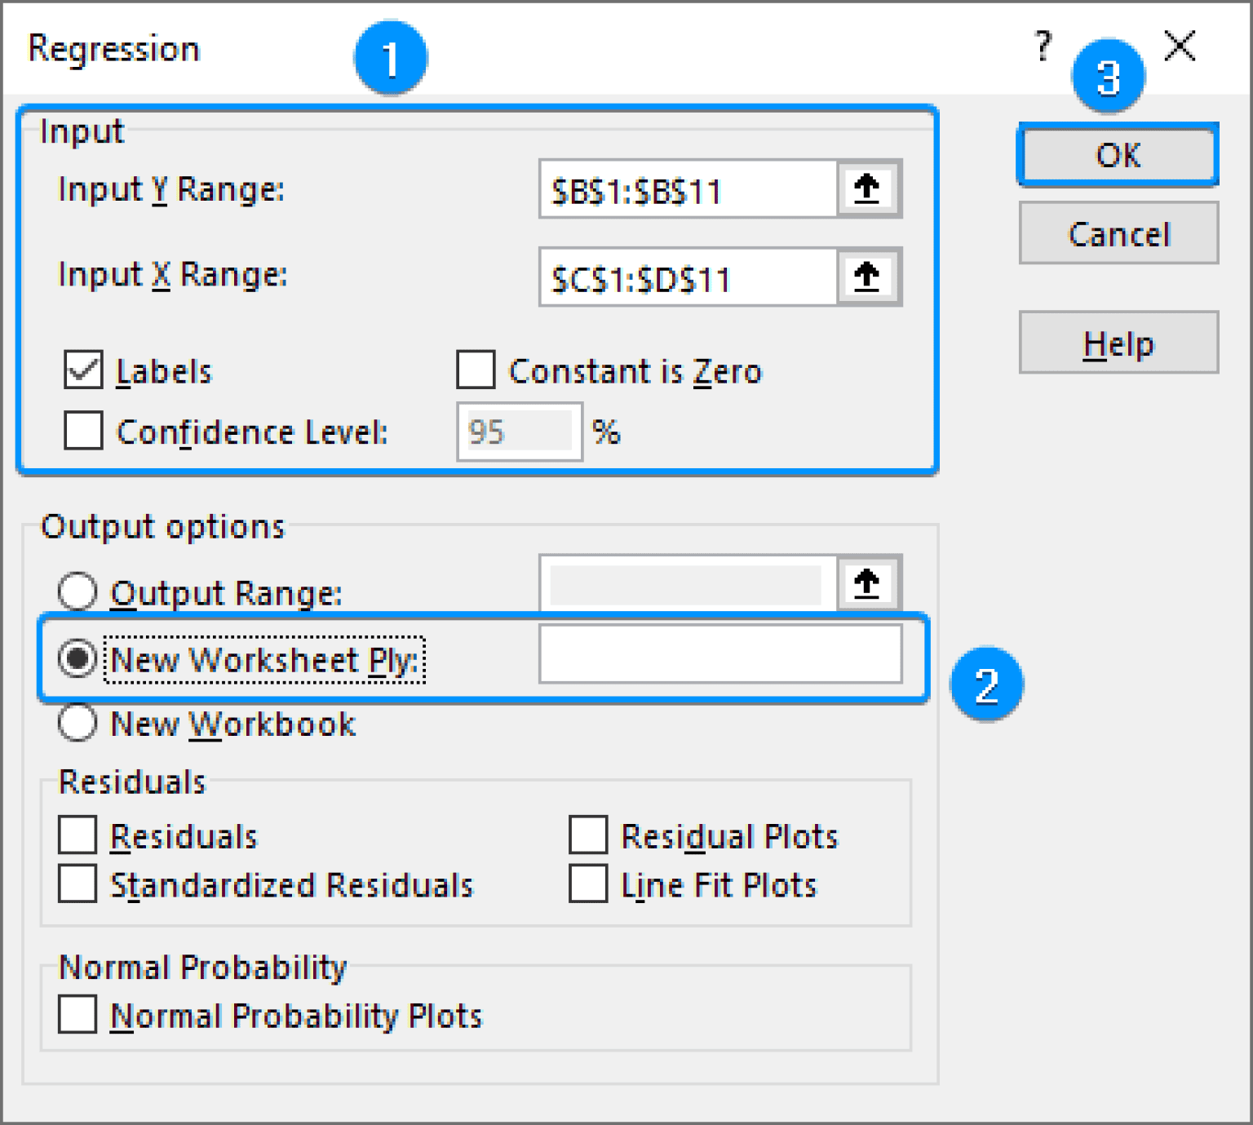This screenshot has width=1253, height=1125.
Task: Check Normal Probability Plots
Action: click(x=78, y=1015)
